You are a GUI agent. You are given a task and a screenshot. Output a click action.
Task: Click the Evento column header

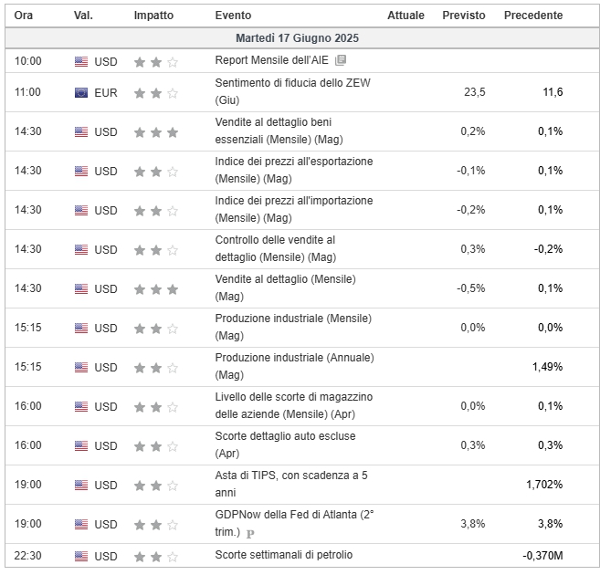pos(233,16)
